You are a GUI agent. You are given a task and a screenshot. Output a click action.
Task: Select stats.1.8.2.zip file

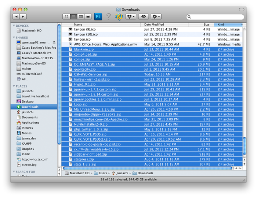click(x=152, y=164)
